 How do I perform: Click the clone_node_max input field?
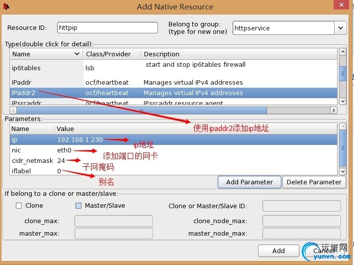point(302,221)
